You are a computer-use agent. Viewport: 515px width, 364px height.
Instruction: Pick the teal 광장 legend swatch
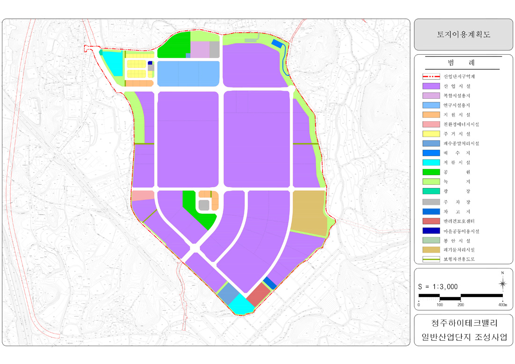tap(431, 191)
